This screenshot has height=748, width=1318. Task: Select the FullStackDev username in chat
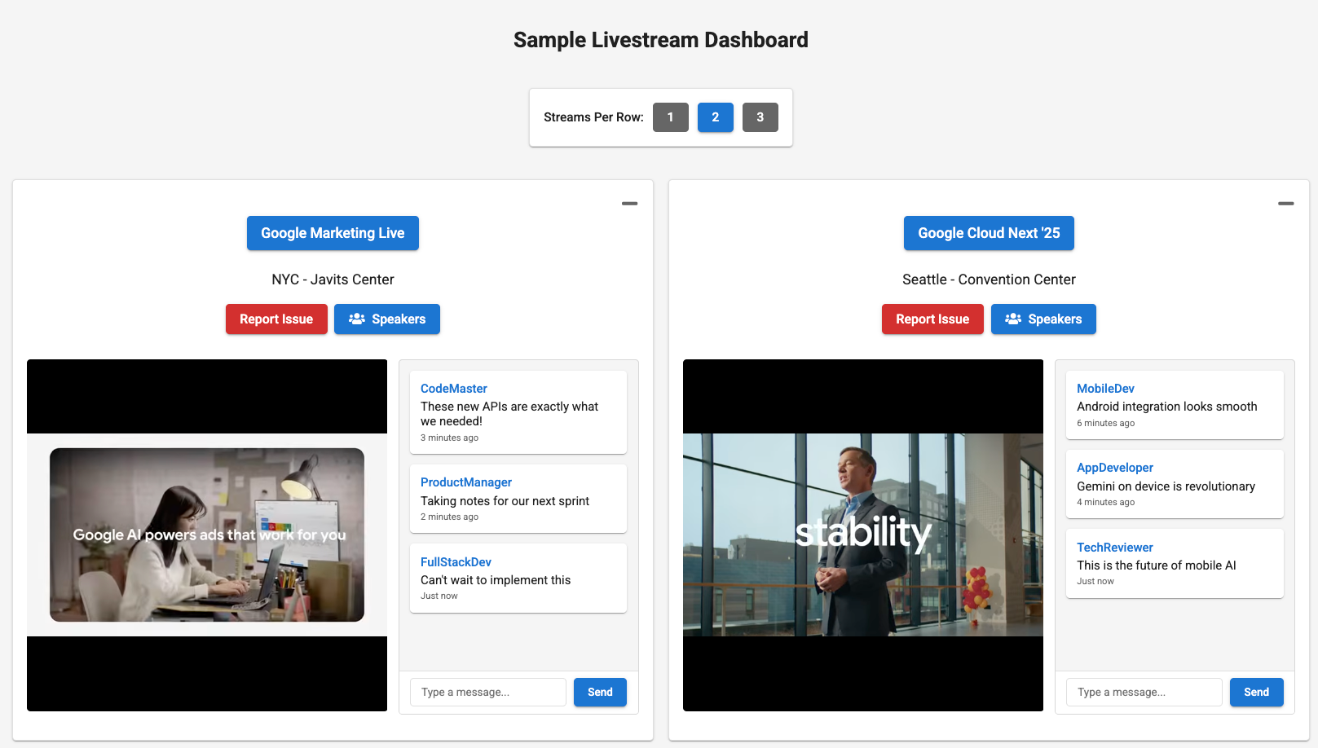coord(456,562)
